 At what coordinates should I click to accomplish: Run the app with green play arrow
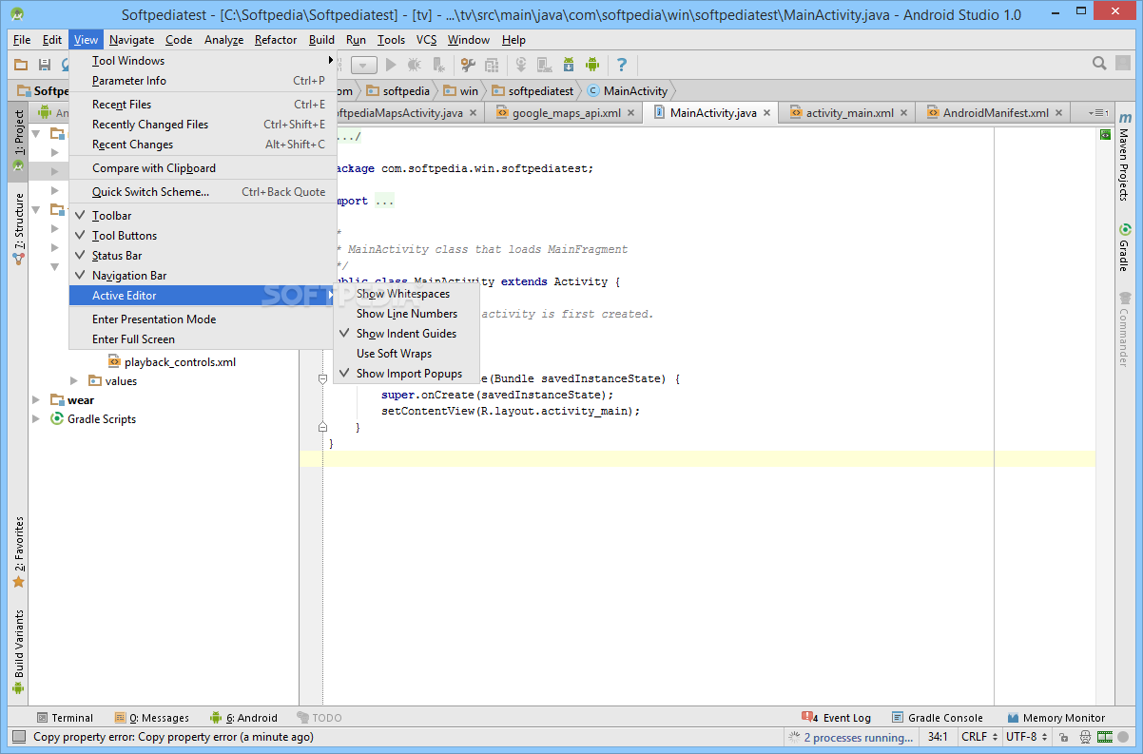[x=391, y=65]
